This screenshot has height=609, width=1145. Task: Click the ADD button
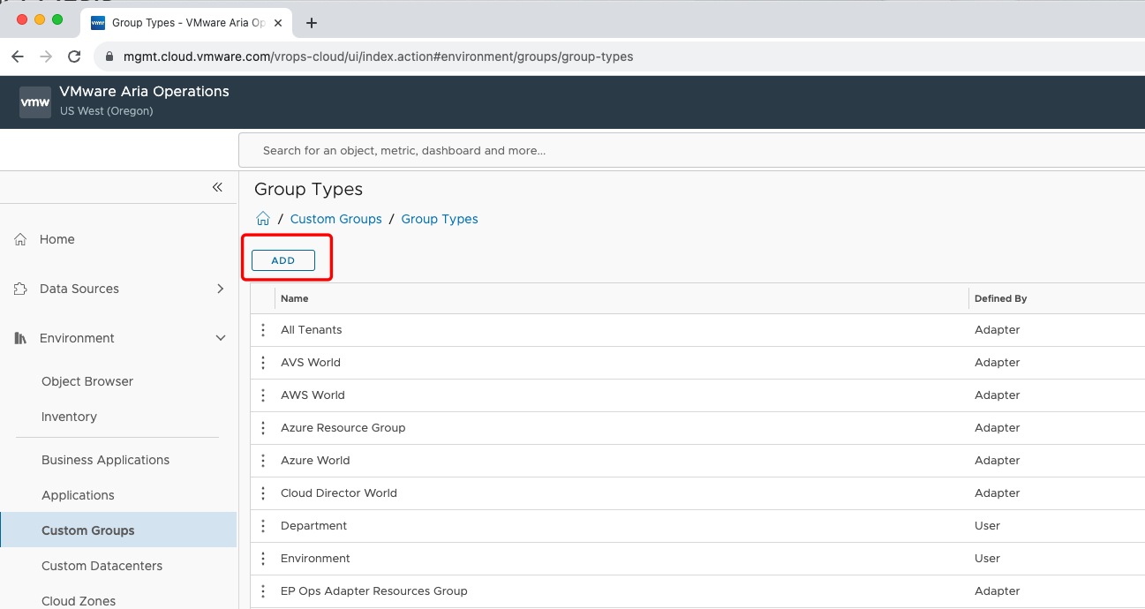[x=282, y=259]
